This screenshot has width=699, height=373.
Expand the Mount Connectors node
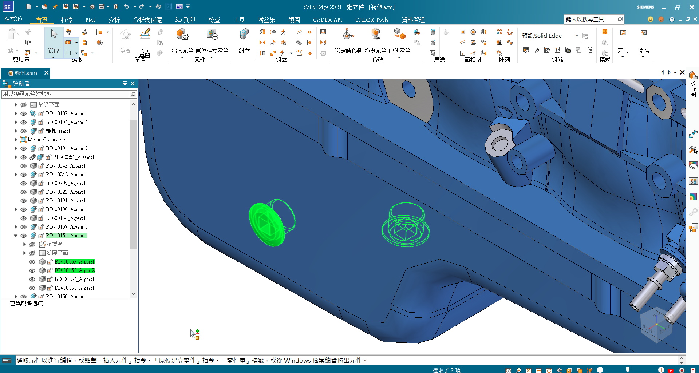click(16, 140)
